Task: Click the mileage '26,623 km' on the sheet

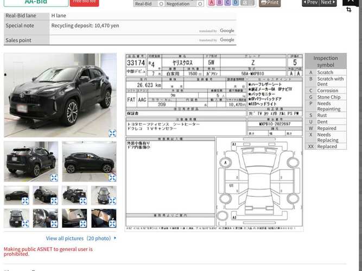Action: point(149,85)
